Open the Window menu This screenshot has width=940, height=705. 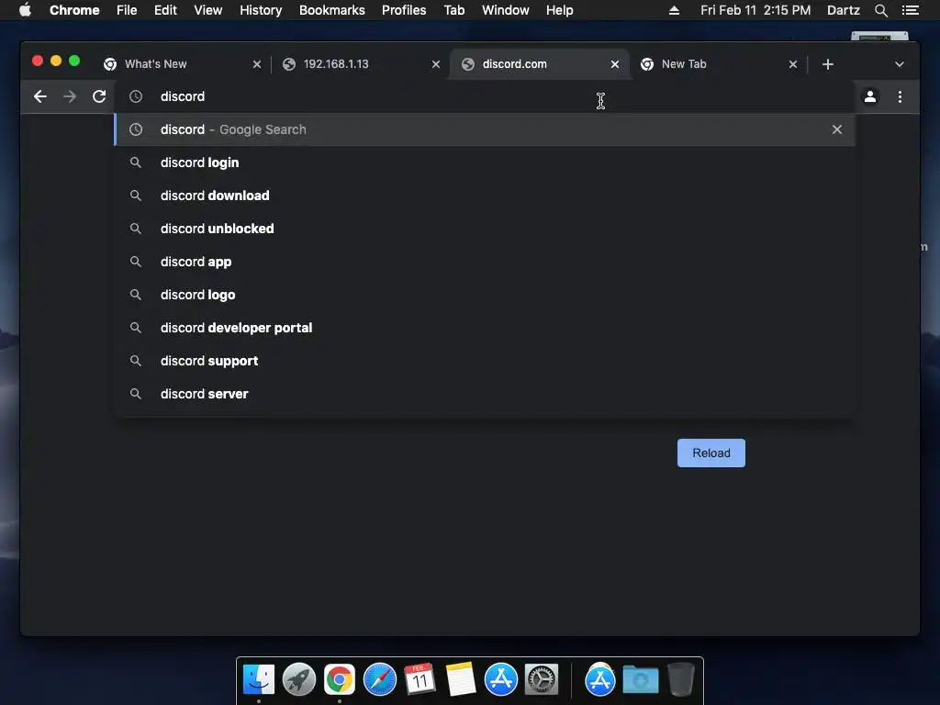tap(506, 10)
